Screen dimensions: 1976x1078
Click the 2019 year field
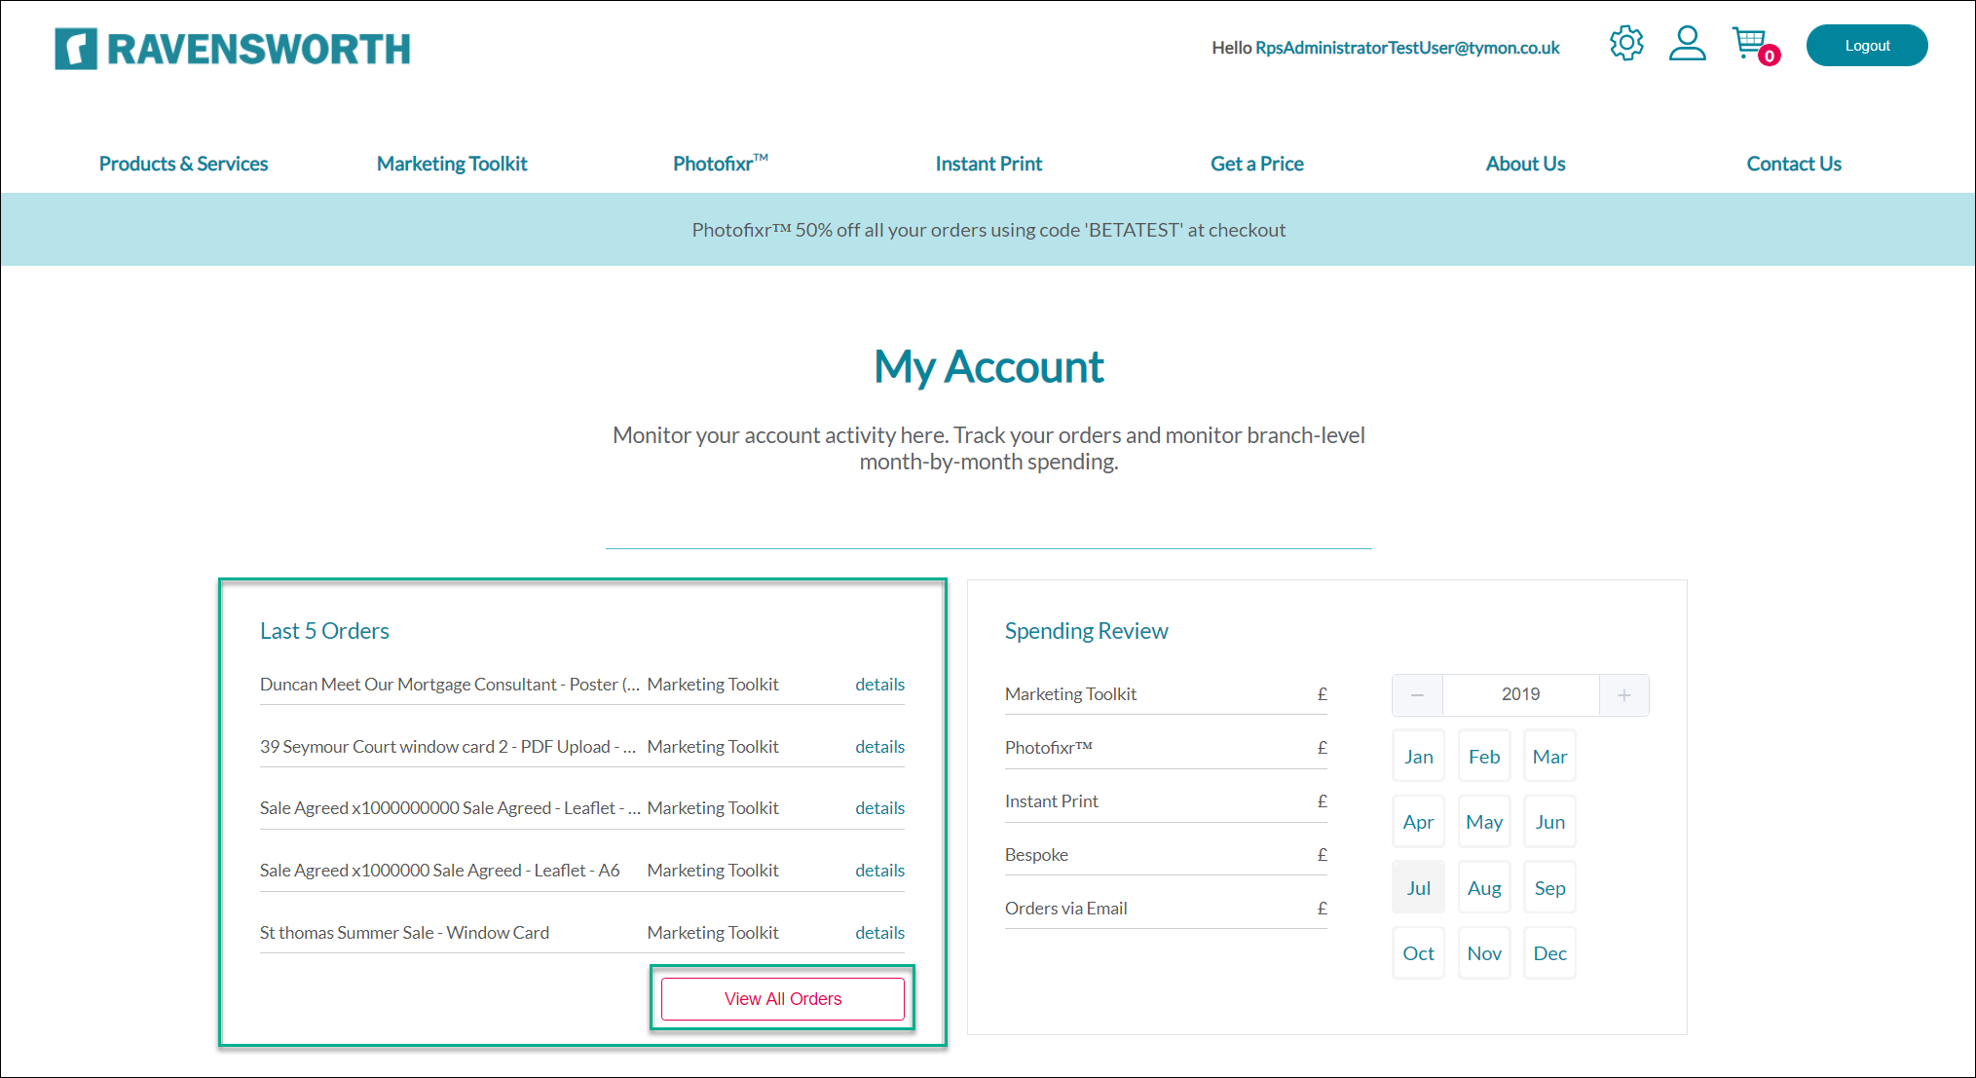1520,694
